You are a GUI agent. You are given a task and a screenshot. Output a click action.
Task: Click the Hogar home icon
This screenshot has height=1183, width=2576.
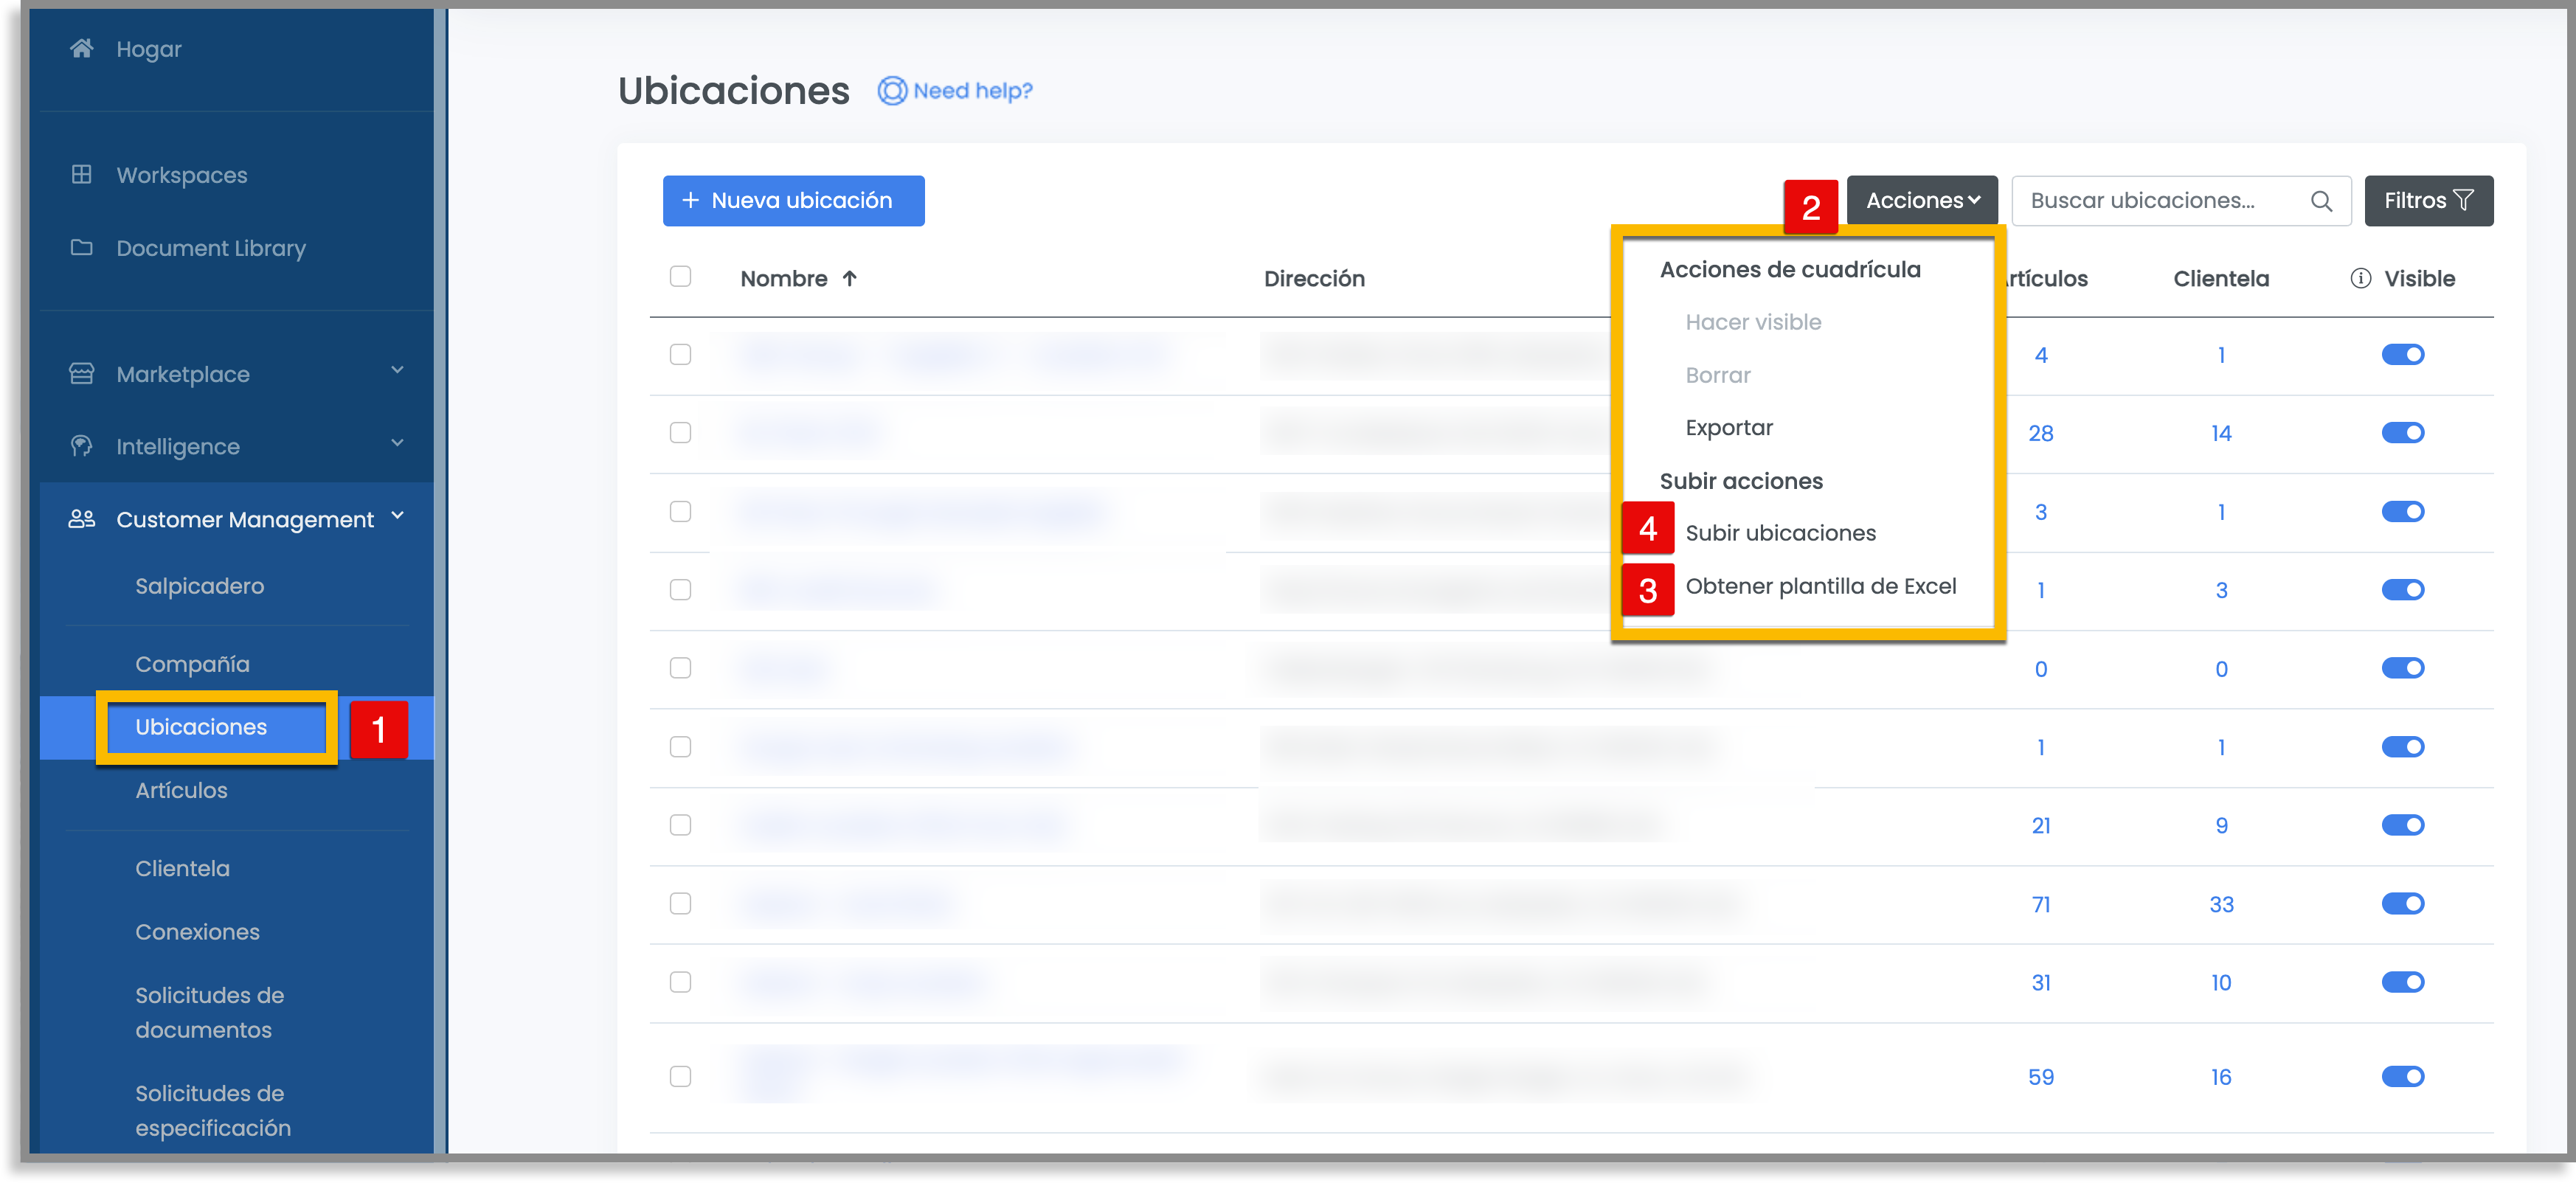pos(82,48)
